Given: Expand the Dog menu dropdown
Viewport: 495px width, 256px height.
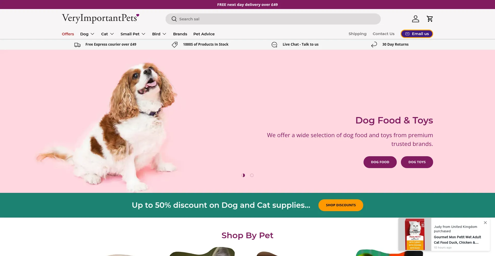Looking at the screenshot, I should [87, 34].
